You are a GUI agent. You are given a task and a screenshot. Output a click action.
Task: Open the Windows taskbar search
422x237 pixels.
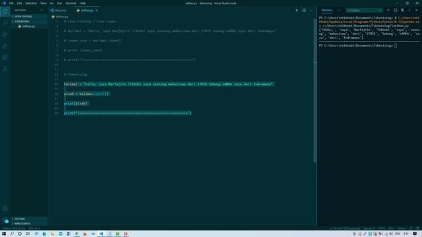tap(12, 234)
